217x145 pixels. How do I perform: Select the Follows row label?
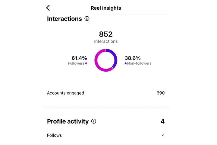coord(54,135)
